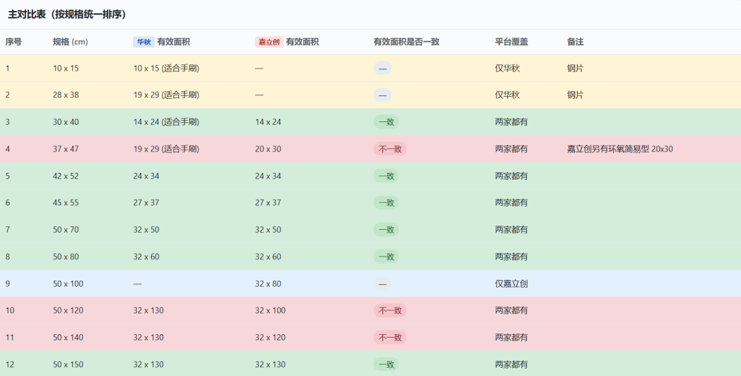This screenshot has height=376, width=741.
Task: Click spec cell 42 x 52
Action: (66, 176)
